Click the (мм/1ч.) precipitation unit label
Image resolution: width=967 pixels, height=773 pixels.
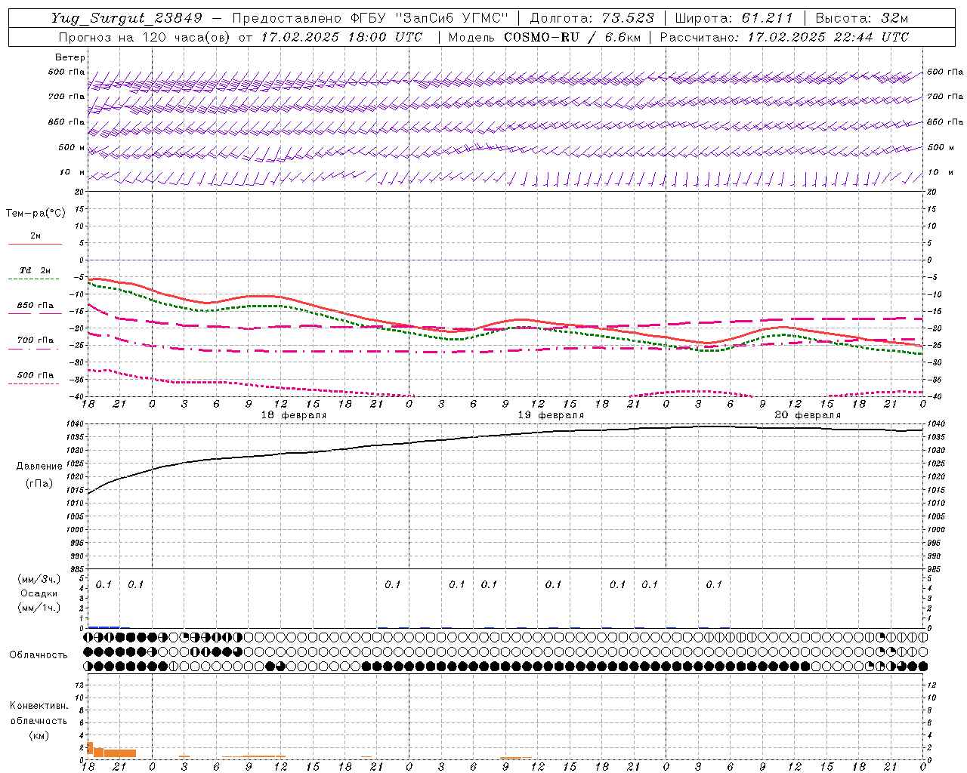tap(39, 608)
